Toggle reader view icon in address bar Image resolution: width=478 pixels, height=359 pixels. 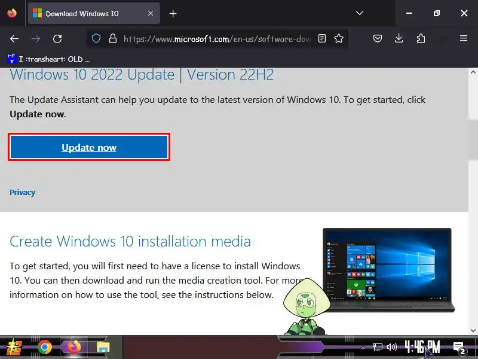322,38
